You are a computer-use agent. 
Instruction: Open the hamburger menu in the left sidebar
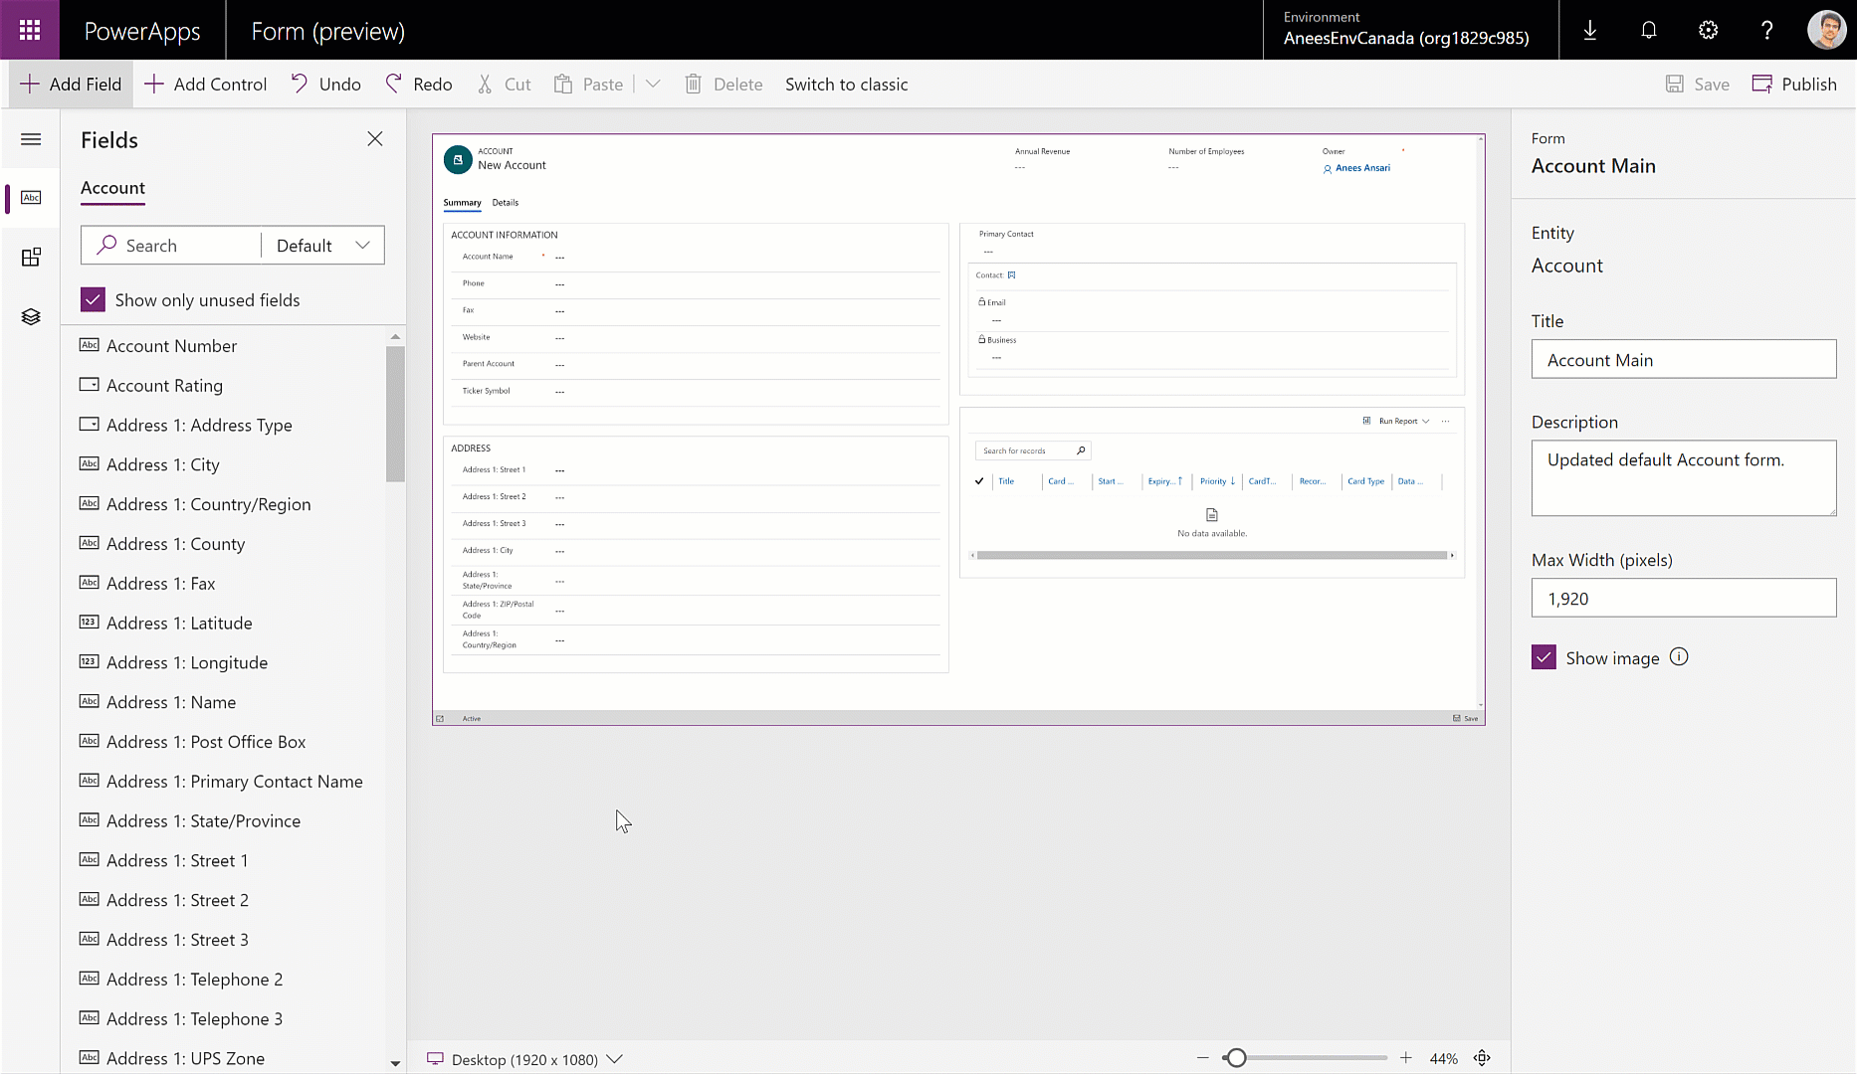[31, 139]
